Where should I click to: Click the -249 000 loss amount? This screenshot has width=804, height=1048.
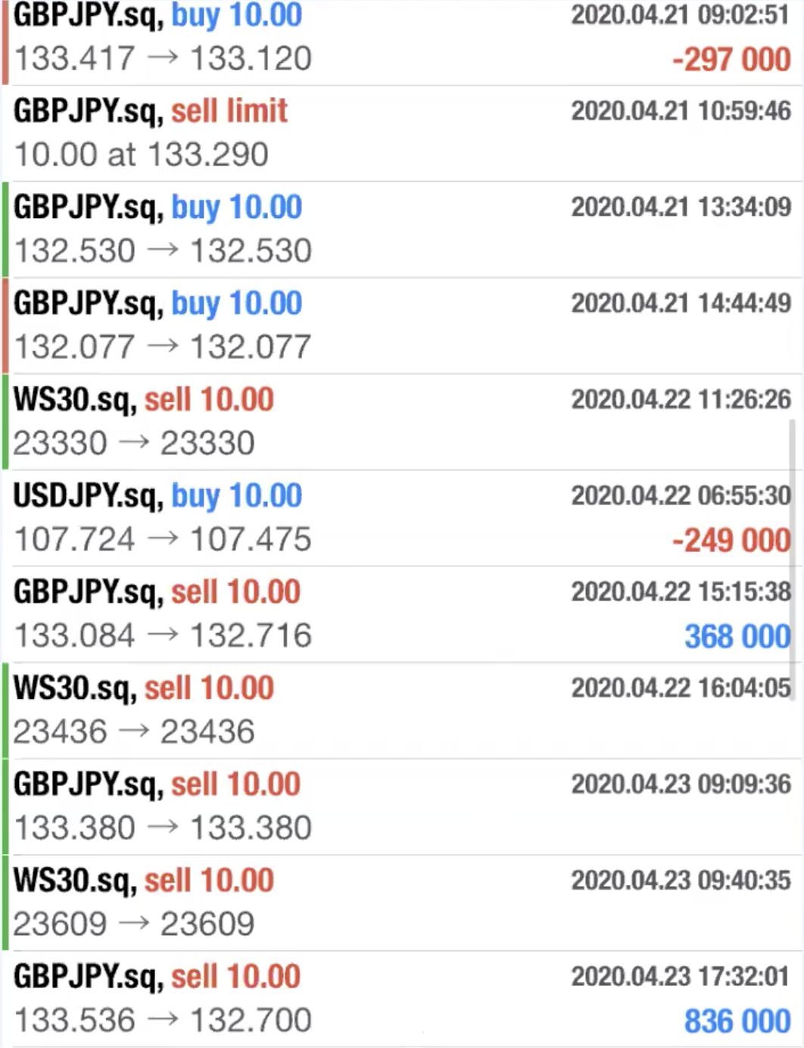pos(731,541)
